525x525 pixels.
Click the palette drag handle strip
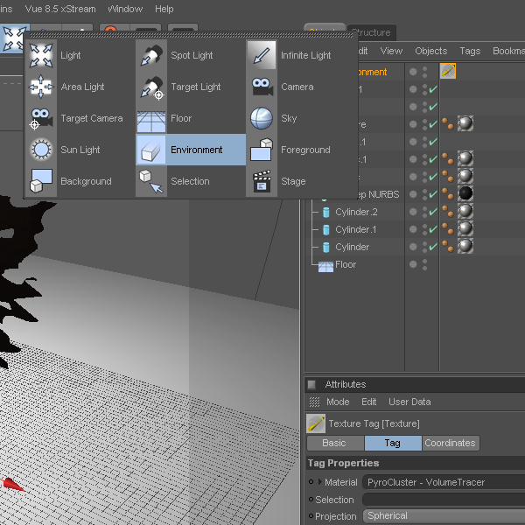tap(191, 35)
